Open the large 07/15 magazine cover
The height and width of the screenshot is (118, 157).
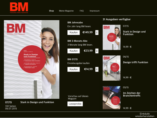click(32, 59)
